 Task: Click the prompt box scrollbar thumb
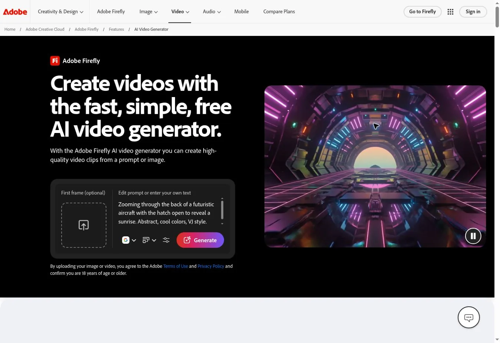pyautogui.click(x=222, y=210)
